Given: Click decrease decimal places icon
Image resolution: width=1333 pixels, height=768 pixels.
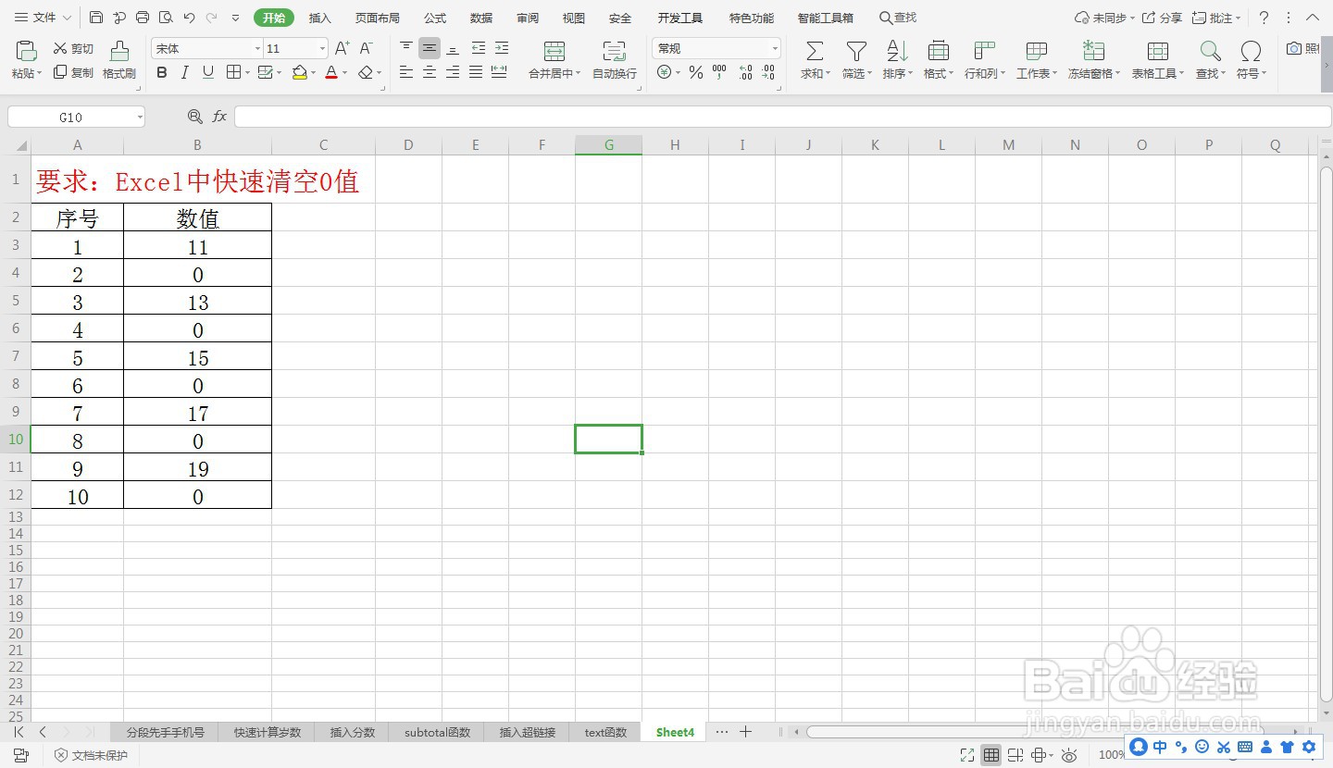Looking at the screenshot, I should click(768, 72).
